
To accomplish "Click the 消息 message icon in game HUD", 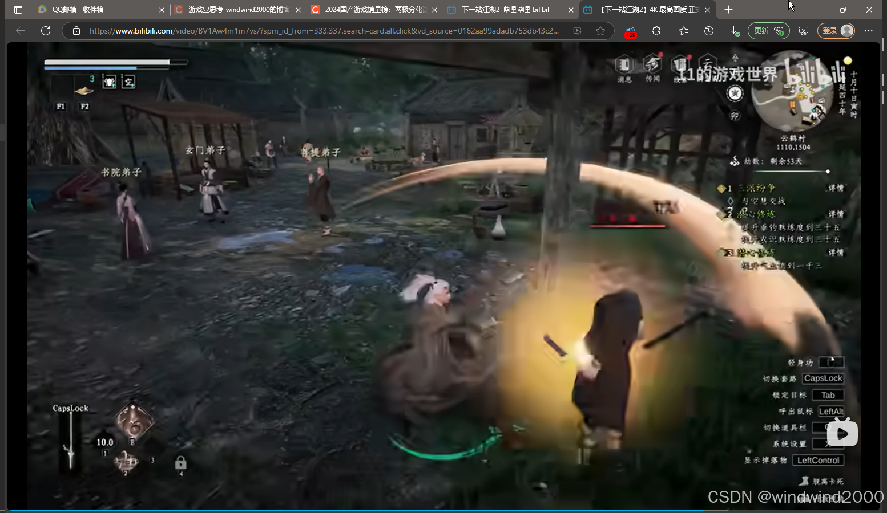I will click(x=624, y=68).
